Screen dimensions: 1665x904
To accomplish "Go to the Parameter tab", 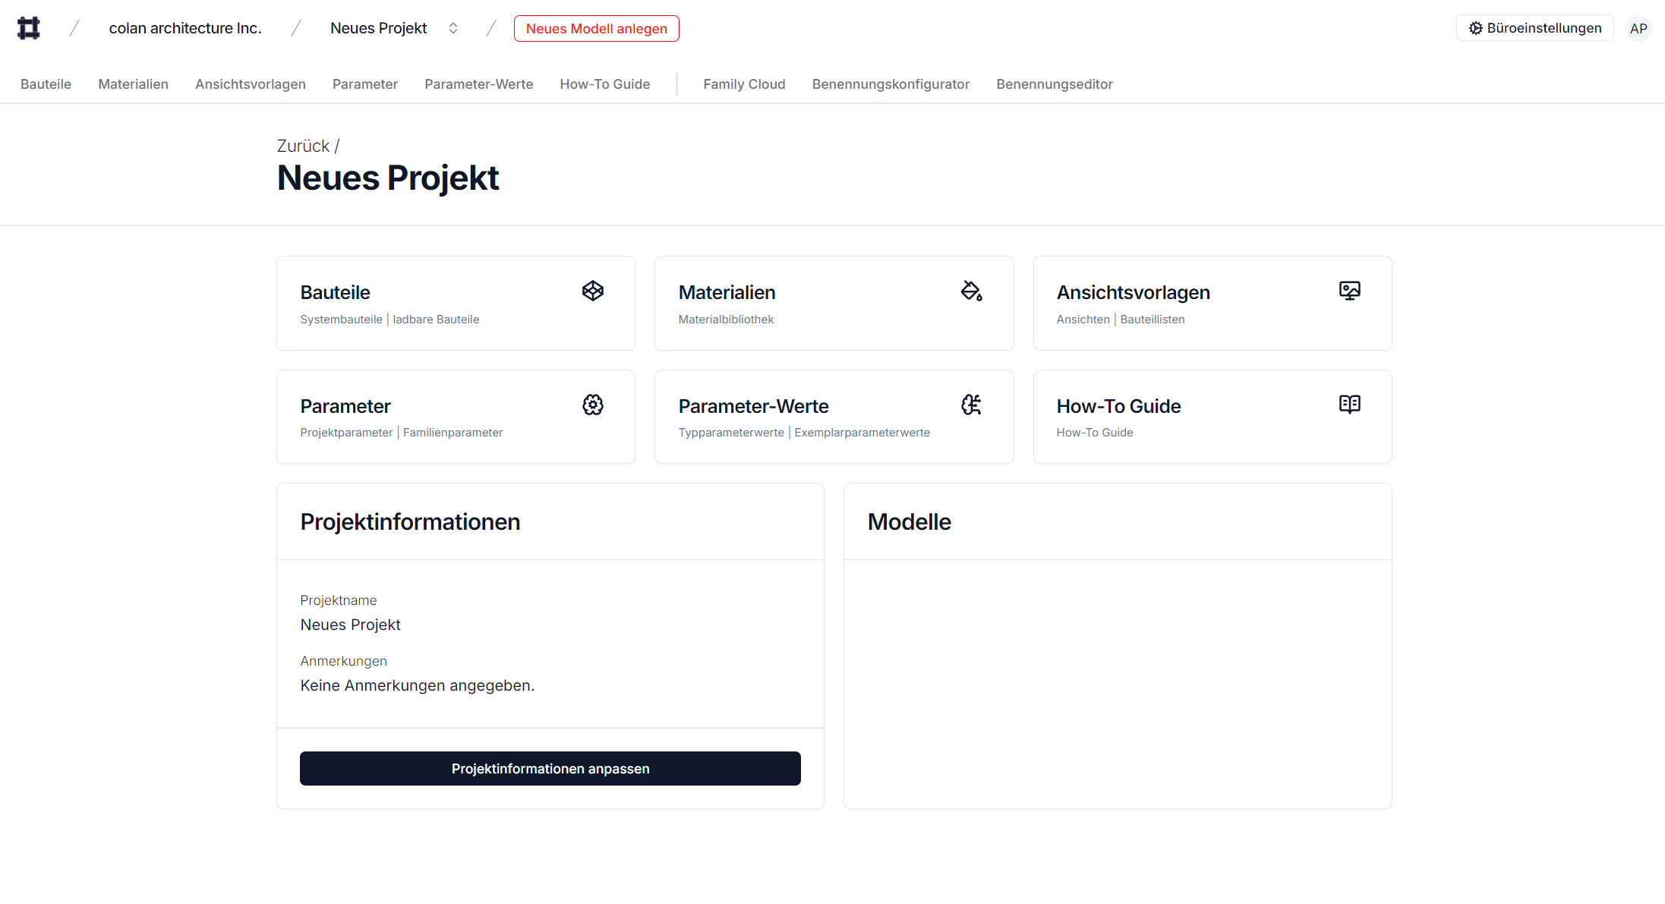I will (365, 84).
